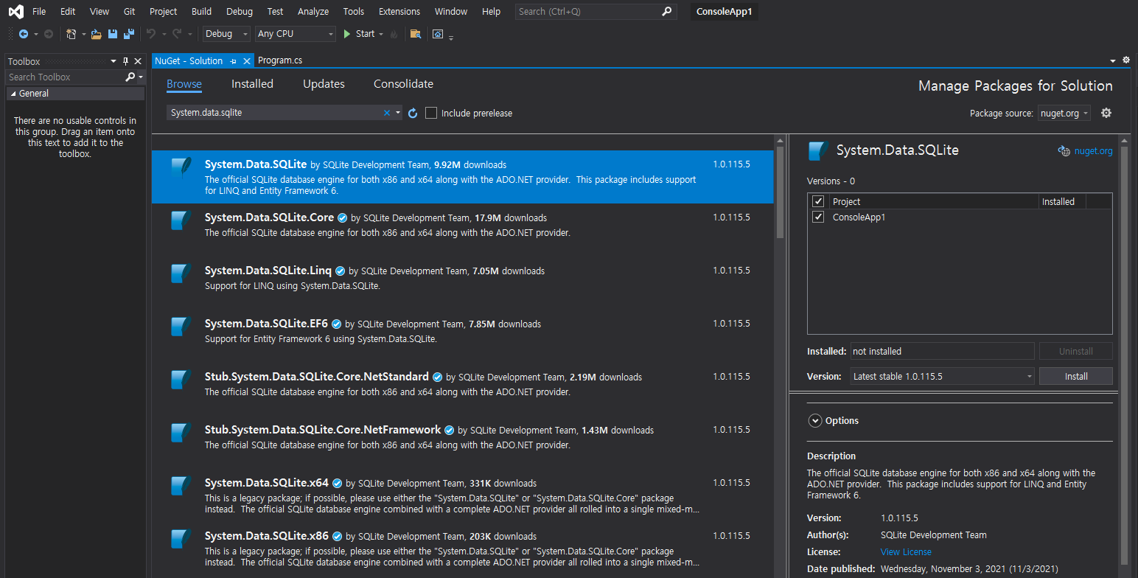Clear the package search text with the X icon
This screenshot has width=1138, height=578.
pyautogui.click(x=387, y=113)
